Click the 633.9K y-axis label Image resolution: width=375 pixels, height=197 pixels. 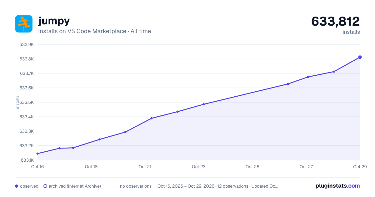pyautogui.click(x=27, y=45)
